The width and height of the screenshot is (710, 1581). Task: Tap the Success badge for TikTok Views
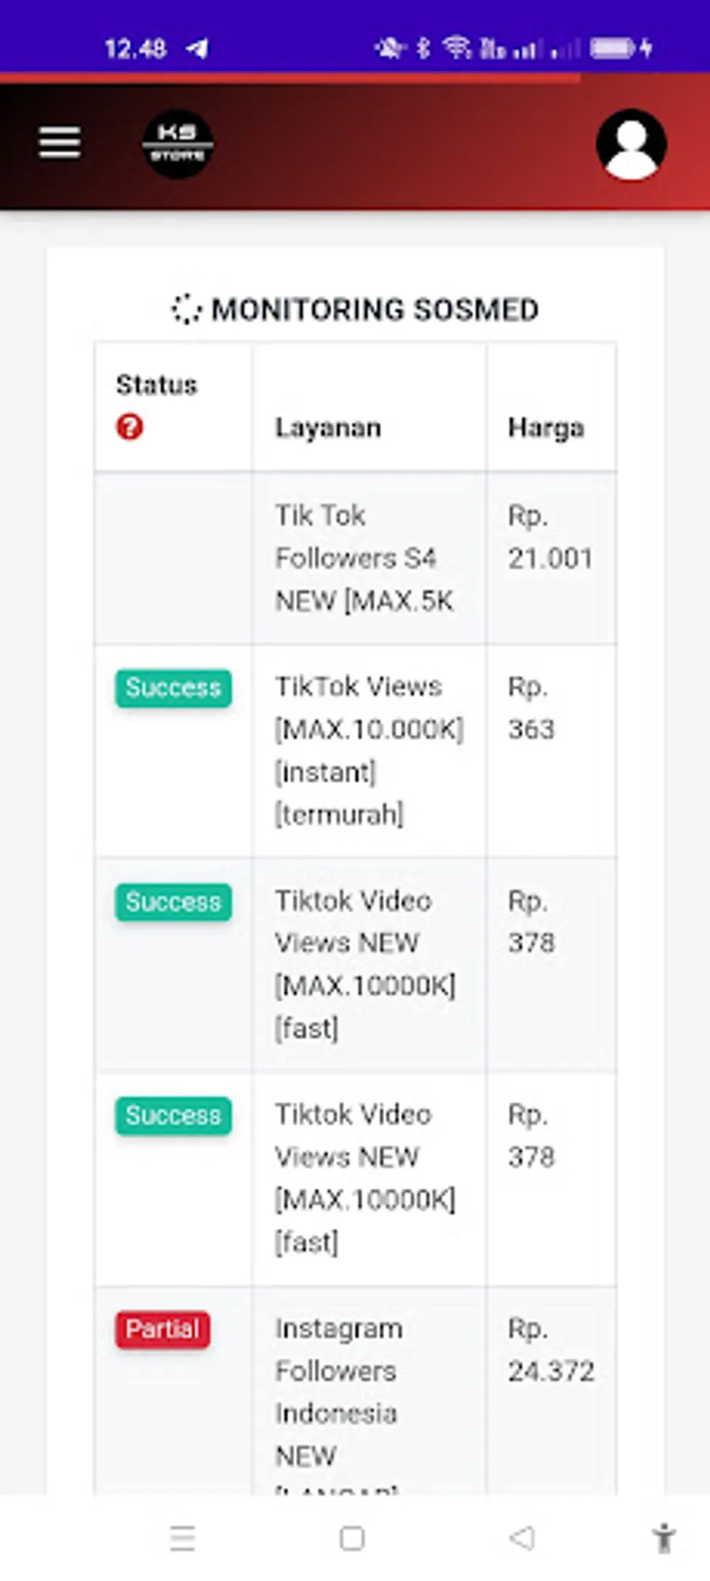(x=174, y=687)
